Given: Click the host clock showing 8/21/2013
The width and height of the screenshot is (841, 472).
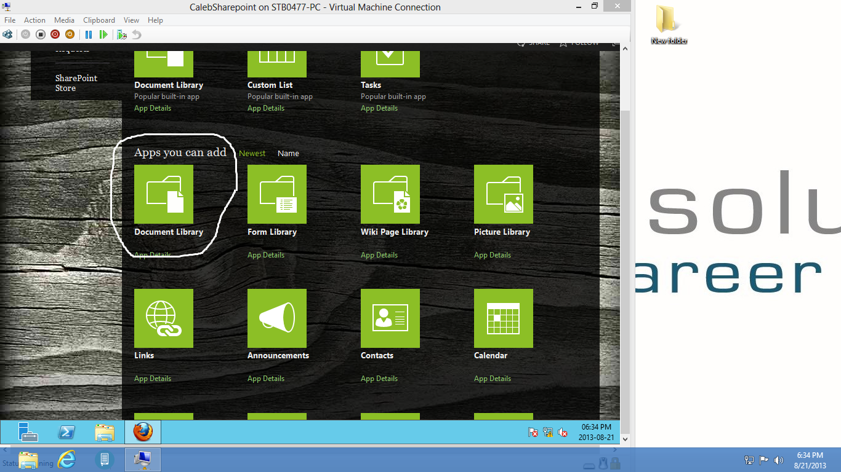Looking at the screenshot, I should click(809, 460).
